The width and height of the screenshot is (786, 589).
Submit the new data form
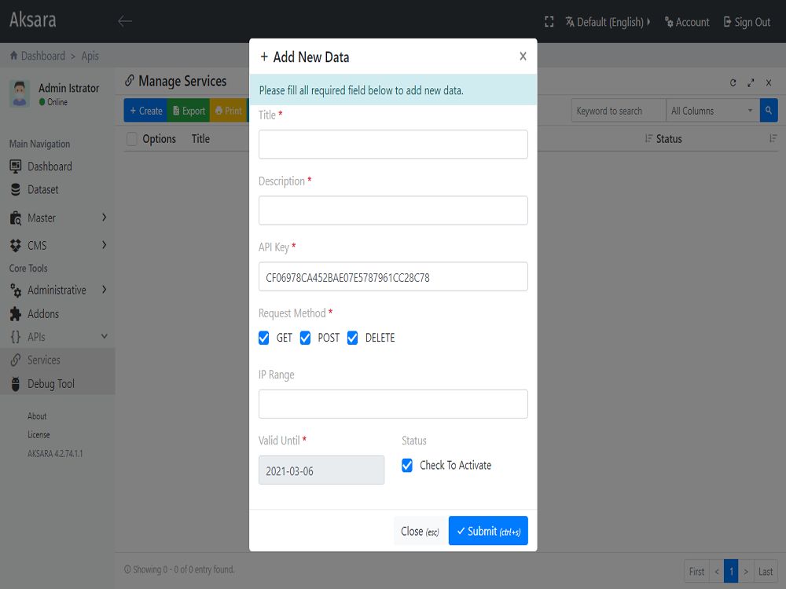pos(488,531)
